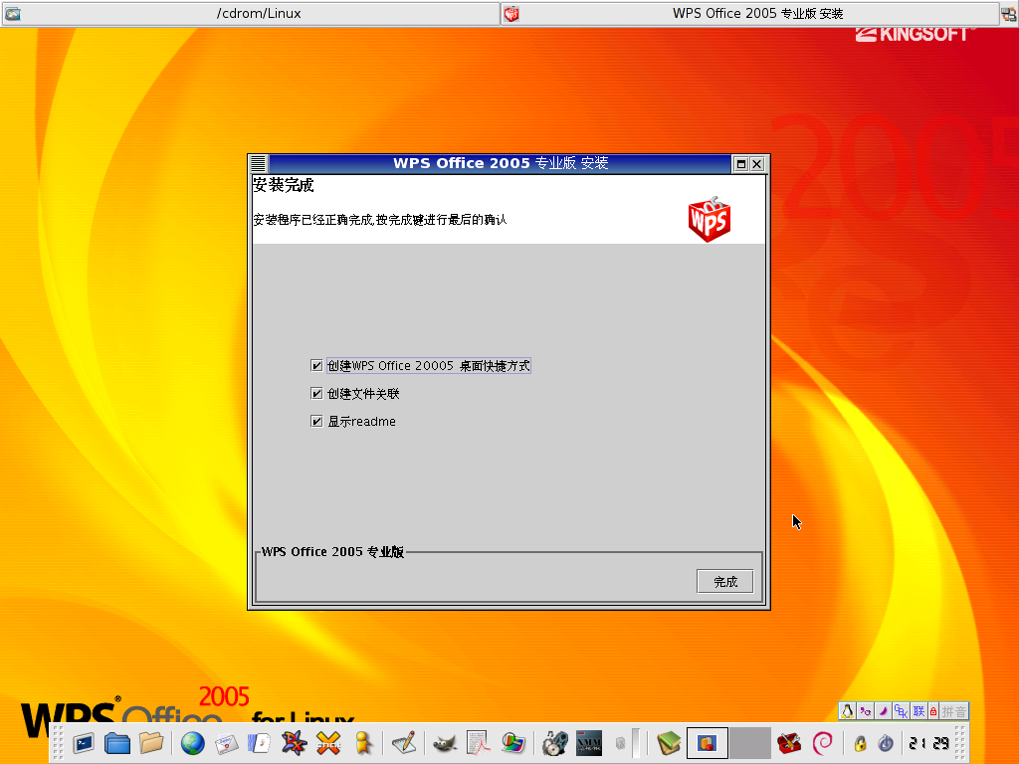The image size is (1019, 764).
Task: Close the WPS Office 2005 installer window
Action: (757, 164)
